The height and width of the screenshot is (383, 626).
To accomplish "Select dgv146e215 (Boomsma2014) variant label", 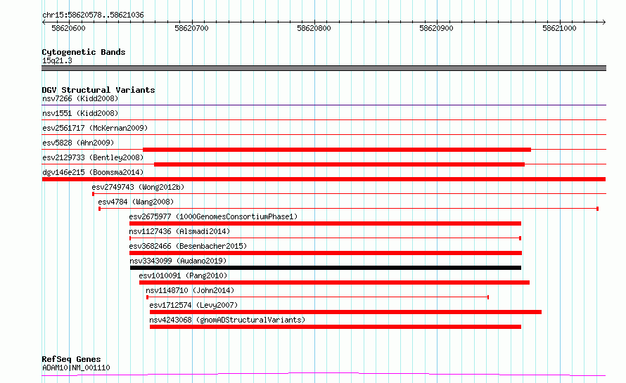I will (x=93, y=172).
